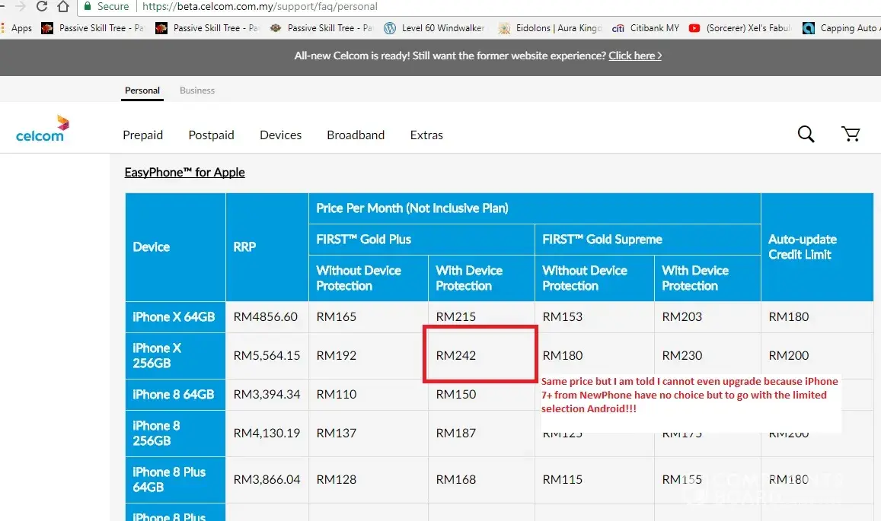Open the Apps bookmarks shortcut
Viewport: 881px width, 521px height.
point(16,28)
